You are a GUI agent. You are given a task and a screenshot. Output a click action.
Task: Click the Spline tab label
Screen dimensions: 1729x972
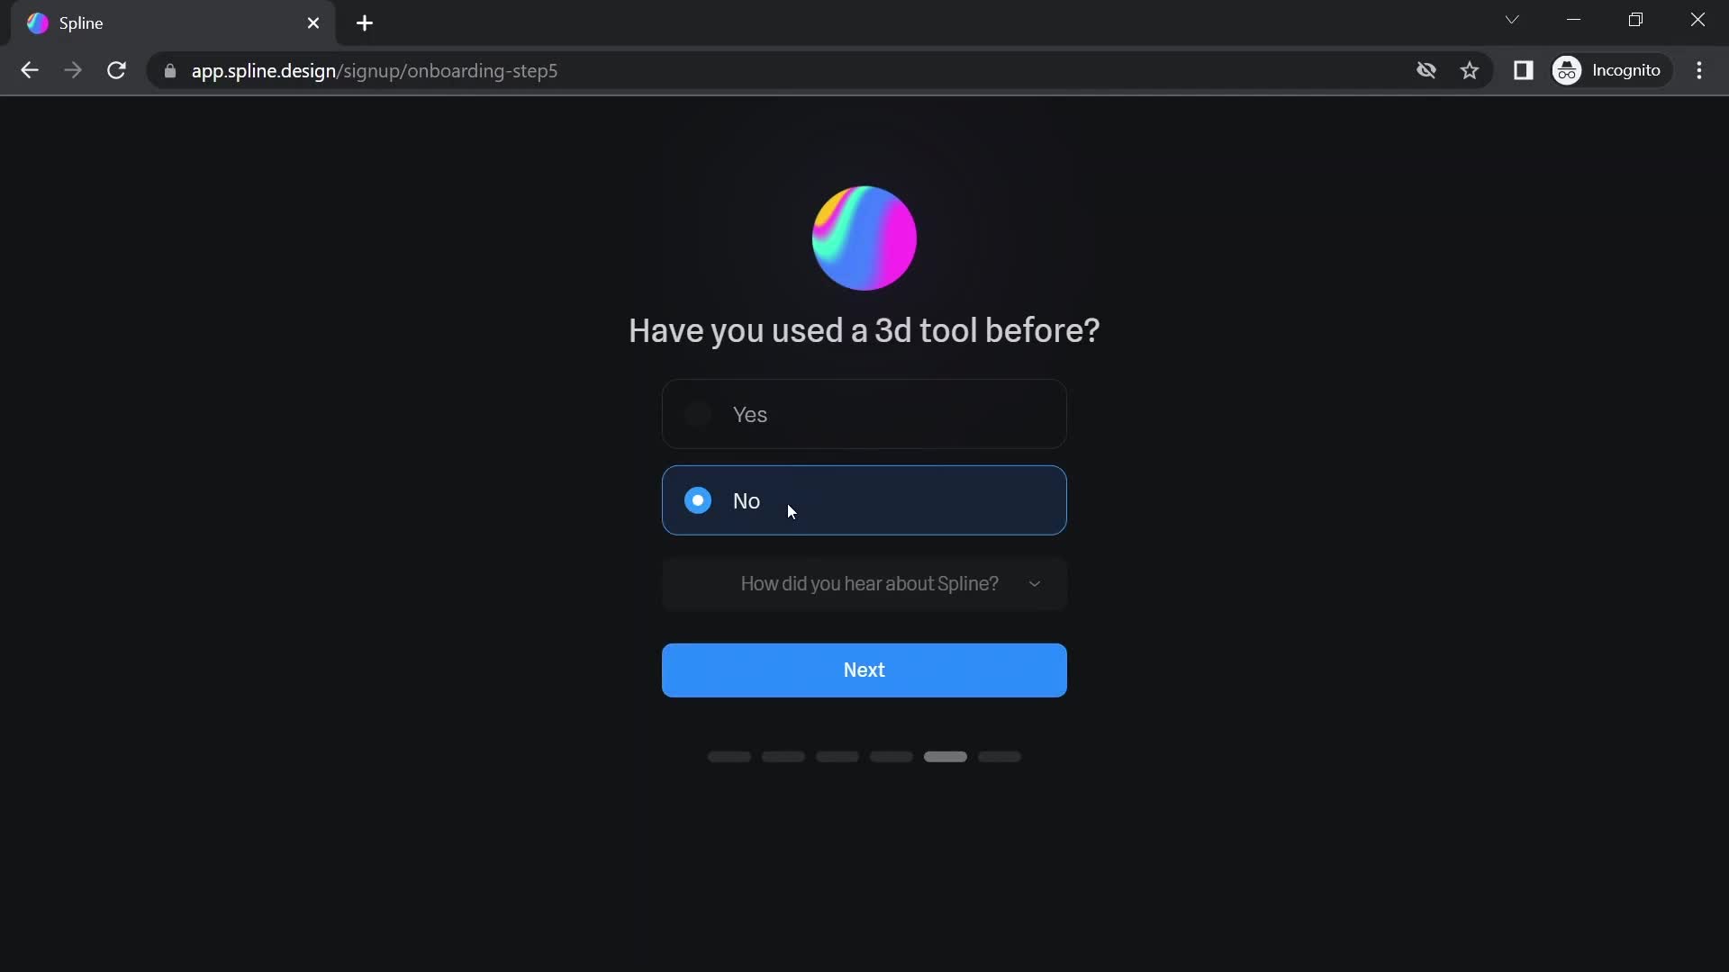tap(79, 22)
